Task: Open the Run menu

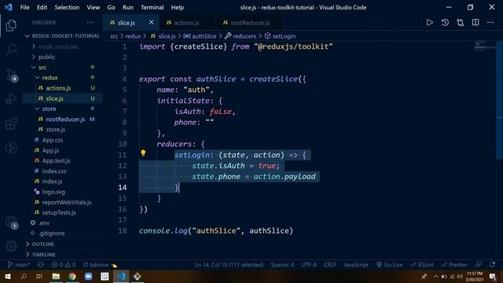Action: [x=127, y=7]
